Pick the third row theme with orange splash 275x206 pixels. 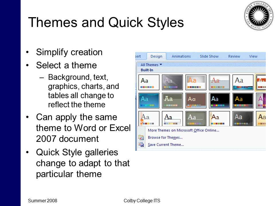pyautogui.click(x=149, y=118)
